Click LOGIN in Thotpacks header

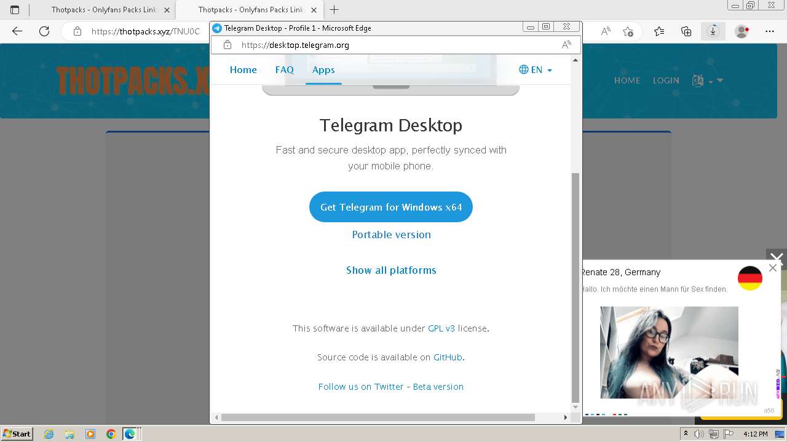click(x=666, y=80)
